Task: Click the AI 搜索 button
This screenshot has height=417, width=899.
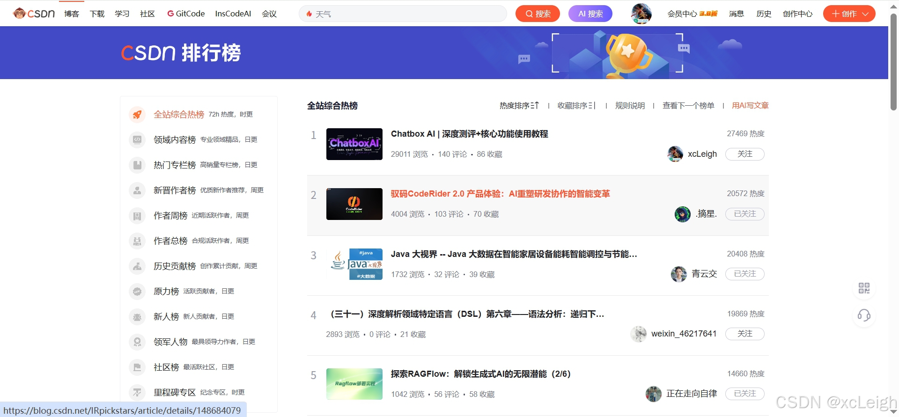Action: 590,14
